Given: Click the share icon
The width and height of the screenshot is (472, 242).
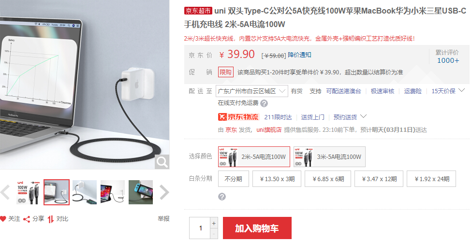Looking at the screenshot, I should pos(27,219).
